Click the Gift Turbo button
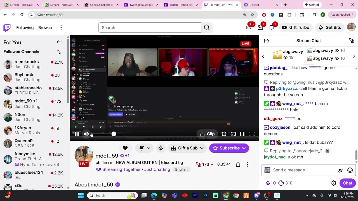This screenshot has width=358, height=201. (296, 27)
